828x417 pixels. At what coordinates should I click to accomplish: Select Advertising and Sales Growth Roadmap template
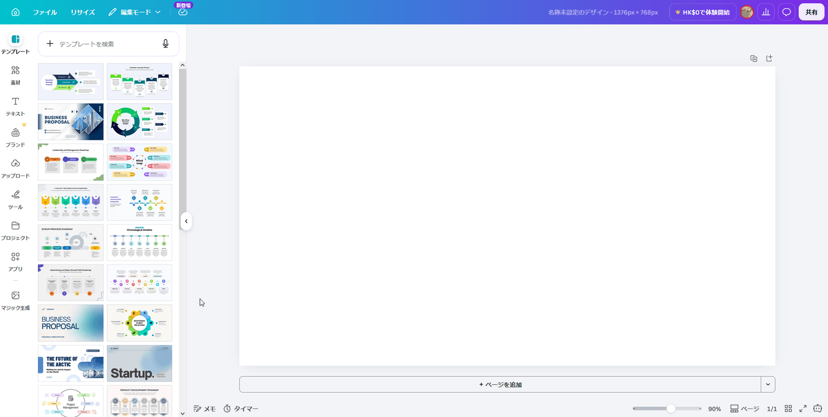pyautogui.click(x=71, y=283)
